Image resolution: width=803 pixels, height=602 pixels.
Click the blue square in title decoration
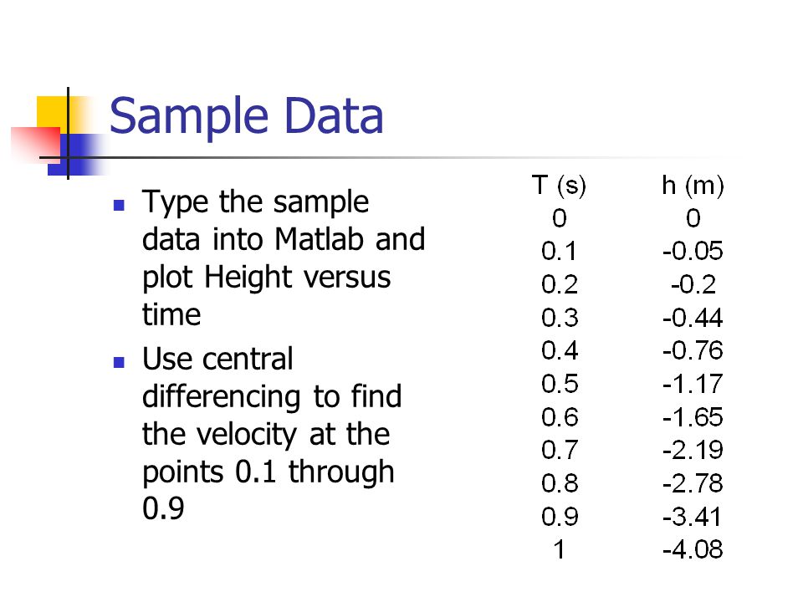(77, 155)
